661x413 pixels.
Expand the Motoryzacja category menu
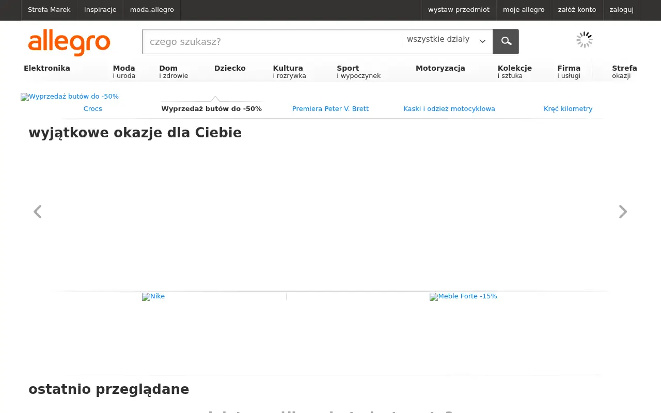440,68
